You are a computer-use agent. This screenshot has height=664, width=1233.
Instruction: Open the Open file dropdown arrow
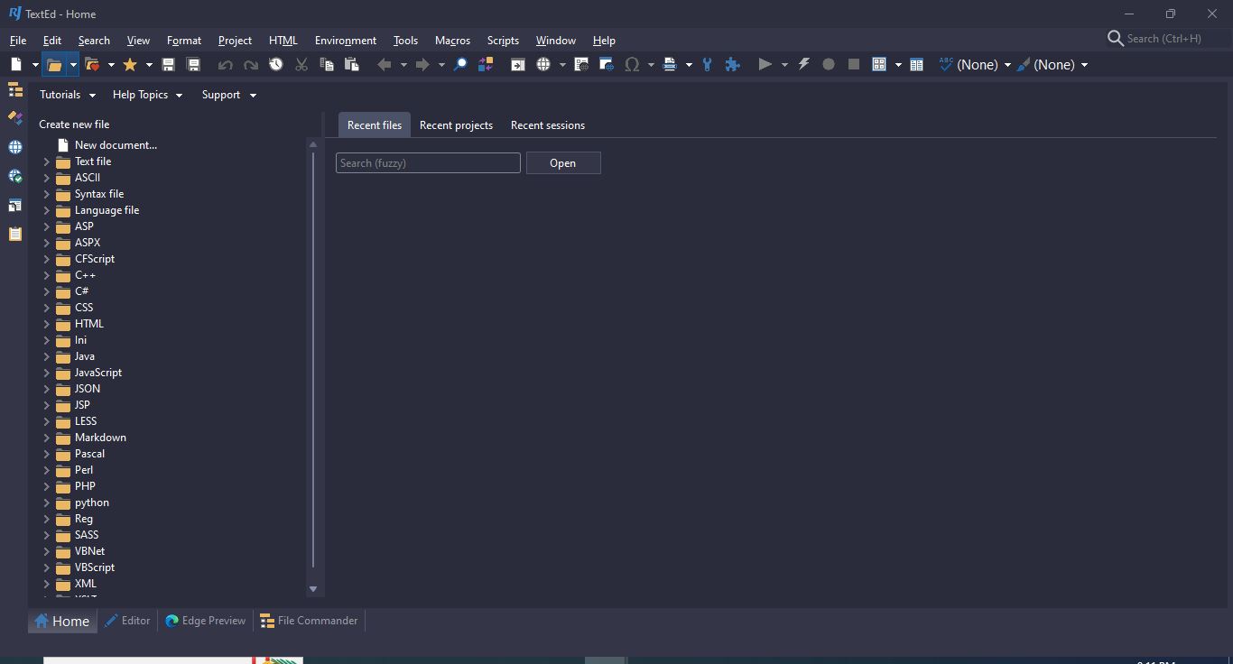pos(73,65)
